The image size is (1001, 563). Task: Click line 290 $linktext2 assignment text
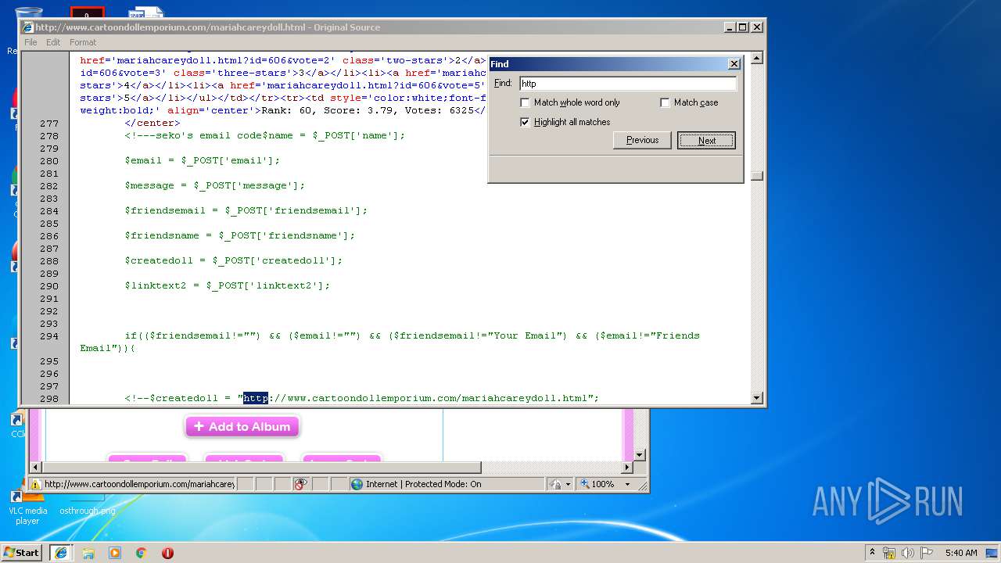[x=227, y=285]
